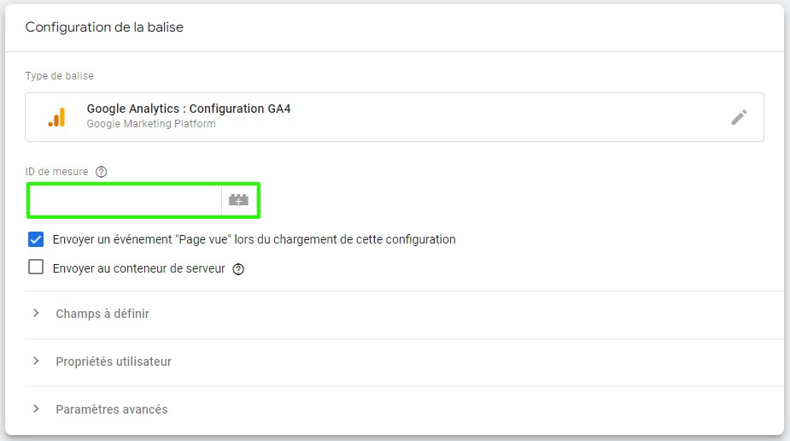790x441 pixels.
Task: Select the Google Analytics : Configuration GA4 tag type
Action: click(395, 117)
